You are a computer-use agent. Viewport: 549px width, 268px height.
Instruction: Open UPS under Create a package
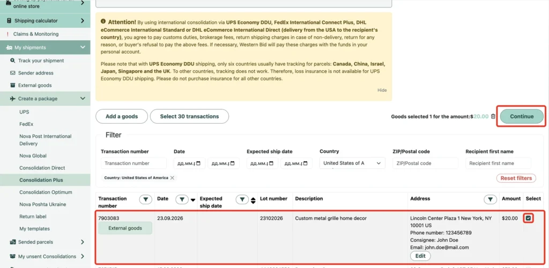pyautogui.click(x=24, y=112)
